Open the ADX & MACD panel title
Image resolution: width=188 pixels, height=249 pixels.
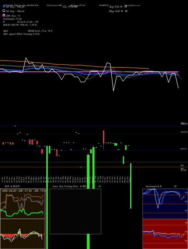coord(12,186)
